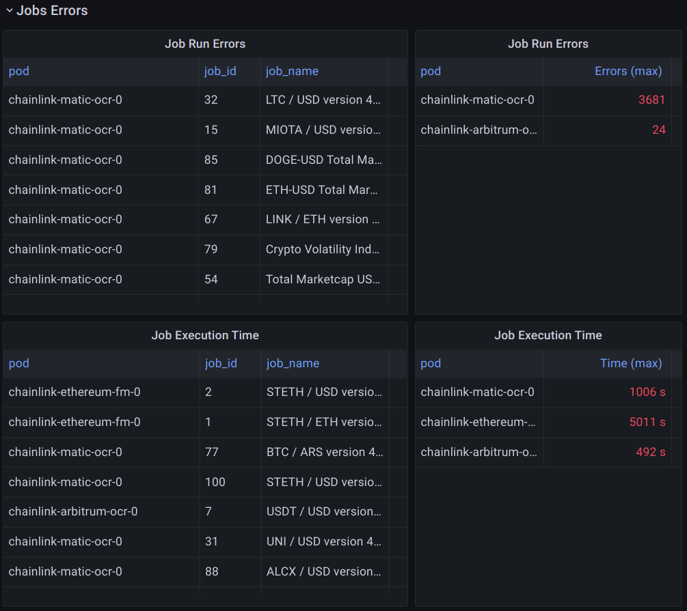Open the right Job Run Errors panel title menu
687x611 pixels.
(548, 44)
